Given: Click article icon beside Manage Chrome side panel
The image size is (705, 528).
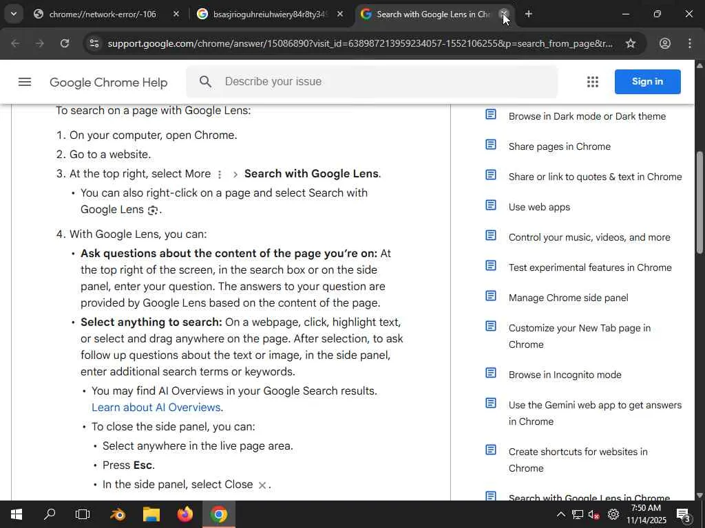Looking at the screenshot, I should (x=490, y=296).
